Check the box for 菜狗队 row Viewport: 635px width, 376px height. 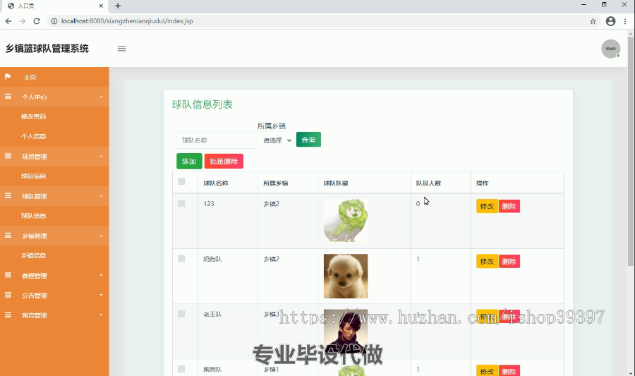(x=181, y=369)
